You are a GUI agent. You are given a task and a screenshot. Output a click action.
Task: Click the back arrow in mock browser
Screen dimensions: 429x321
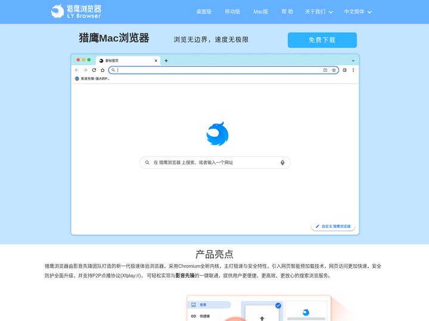pyautogui.click(x=77, y=70)
